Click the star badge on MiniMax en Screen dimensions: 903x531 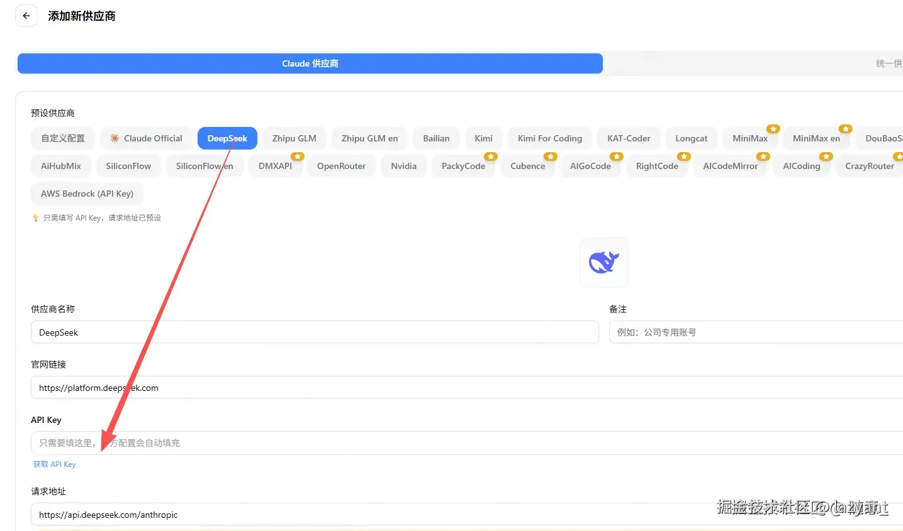tap(846, 129)
